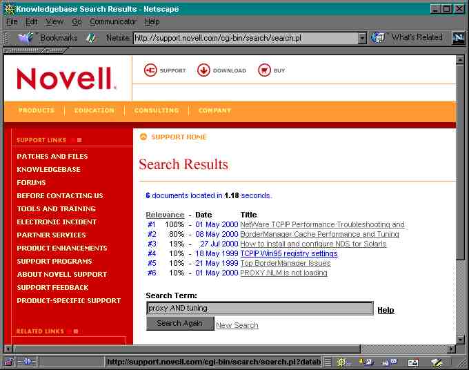Open the Edit menu
Image resolution: width=469 pixels, height=370 pixels.
point(32,22)
